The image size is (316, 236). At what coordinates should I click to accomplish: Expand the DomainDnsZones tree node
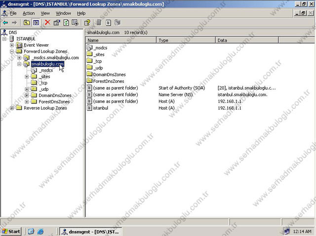(x=27, y=95)
